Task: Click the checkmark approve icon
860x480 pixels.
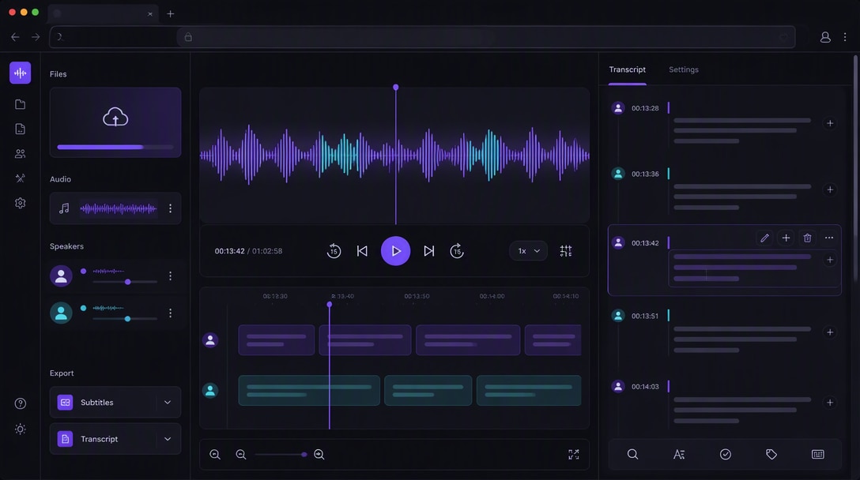Action: point(725,454)
